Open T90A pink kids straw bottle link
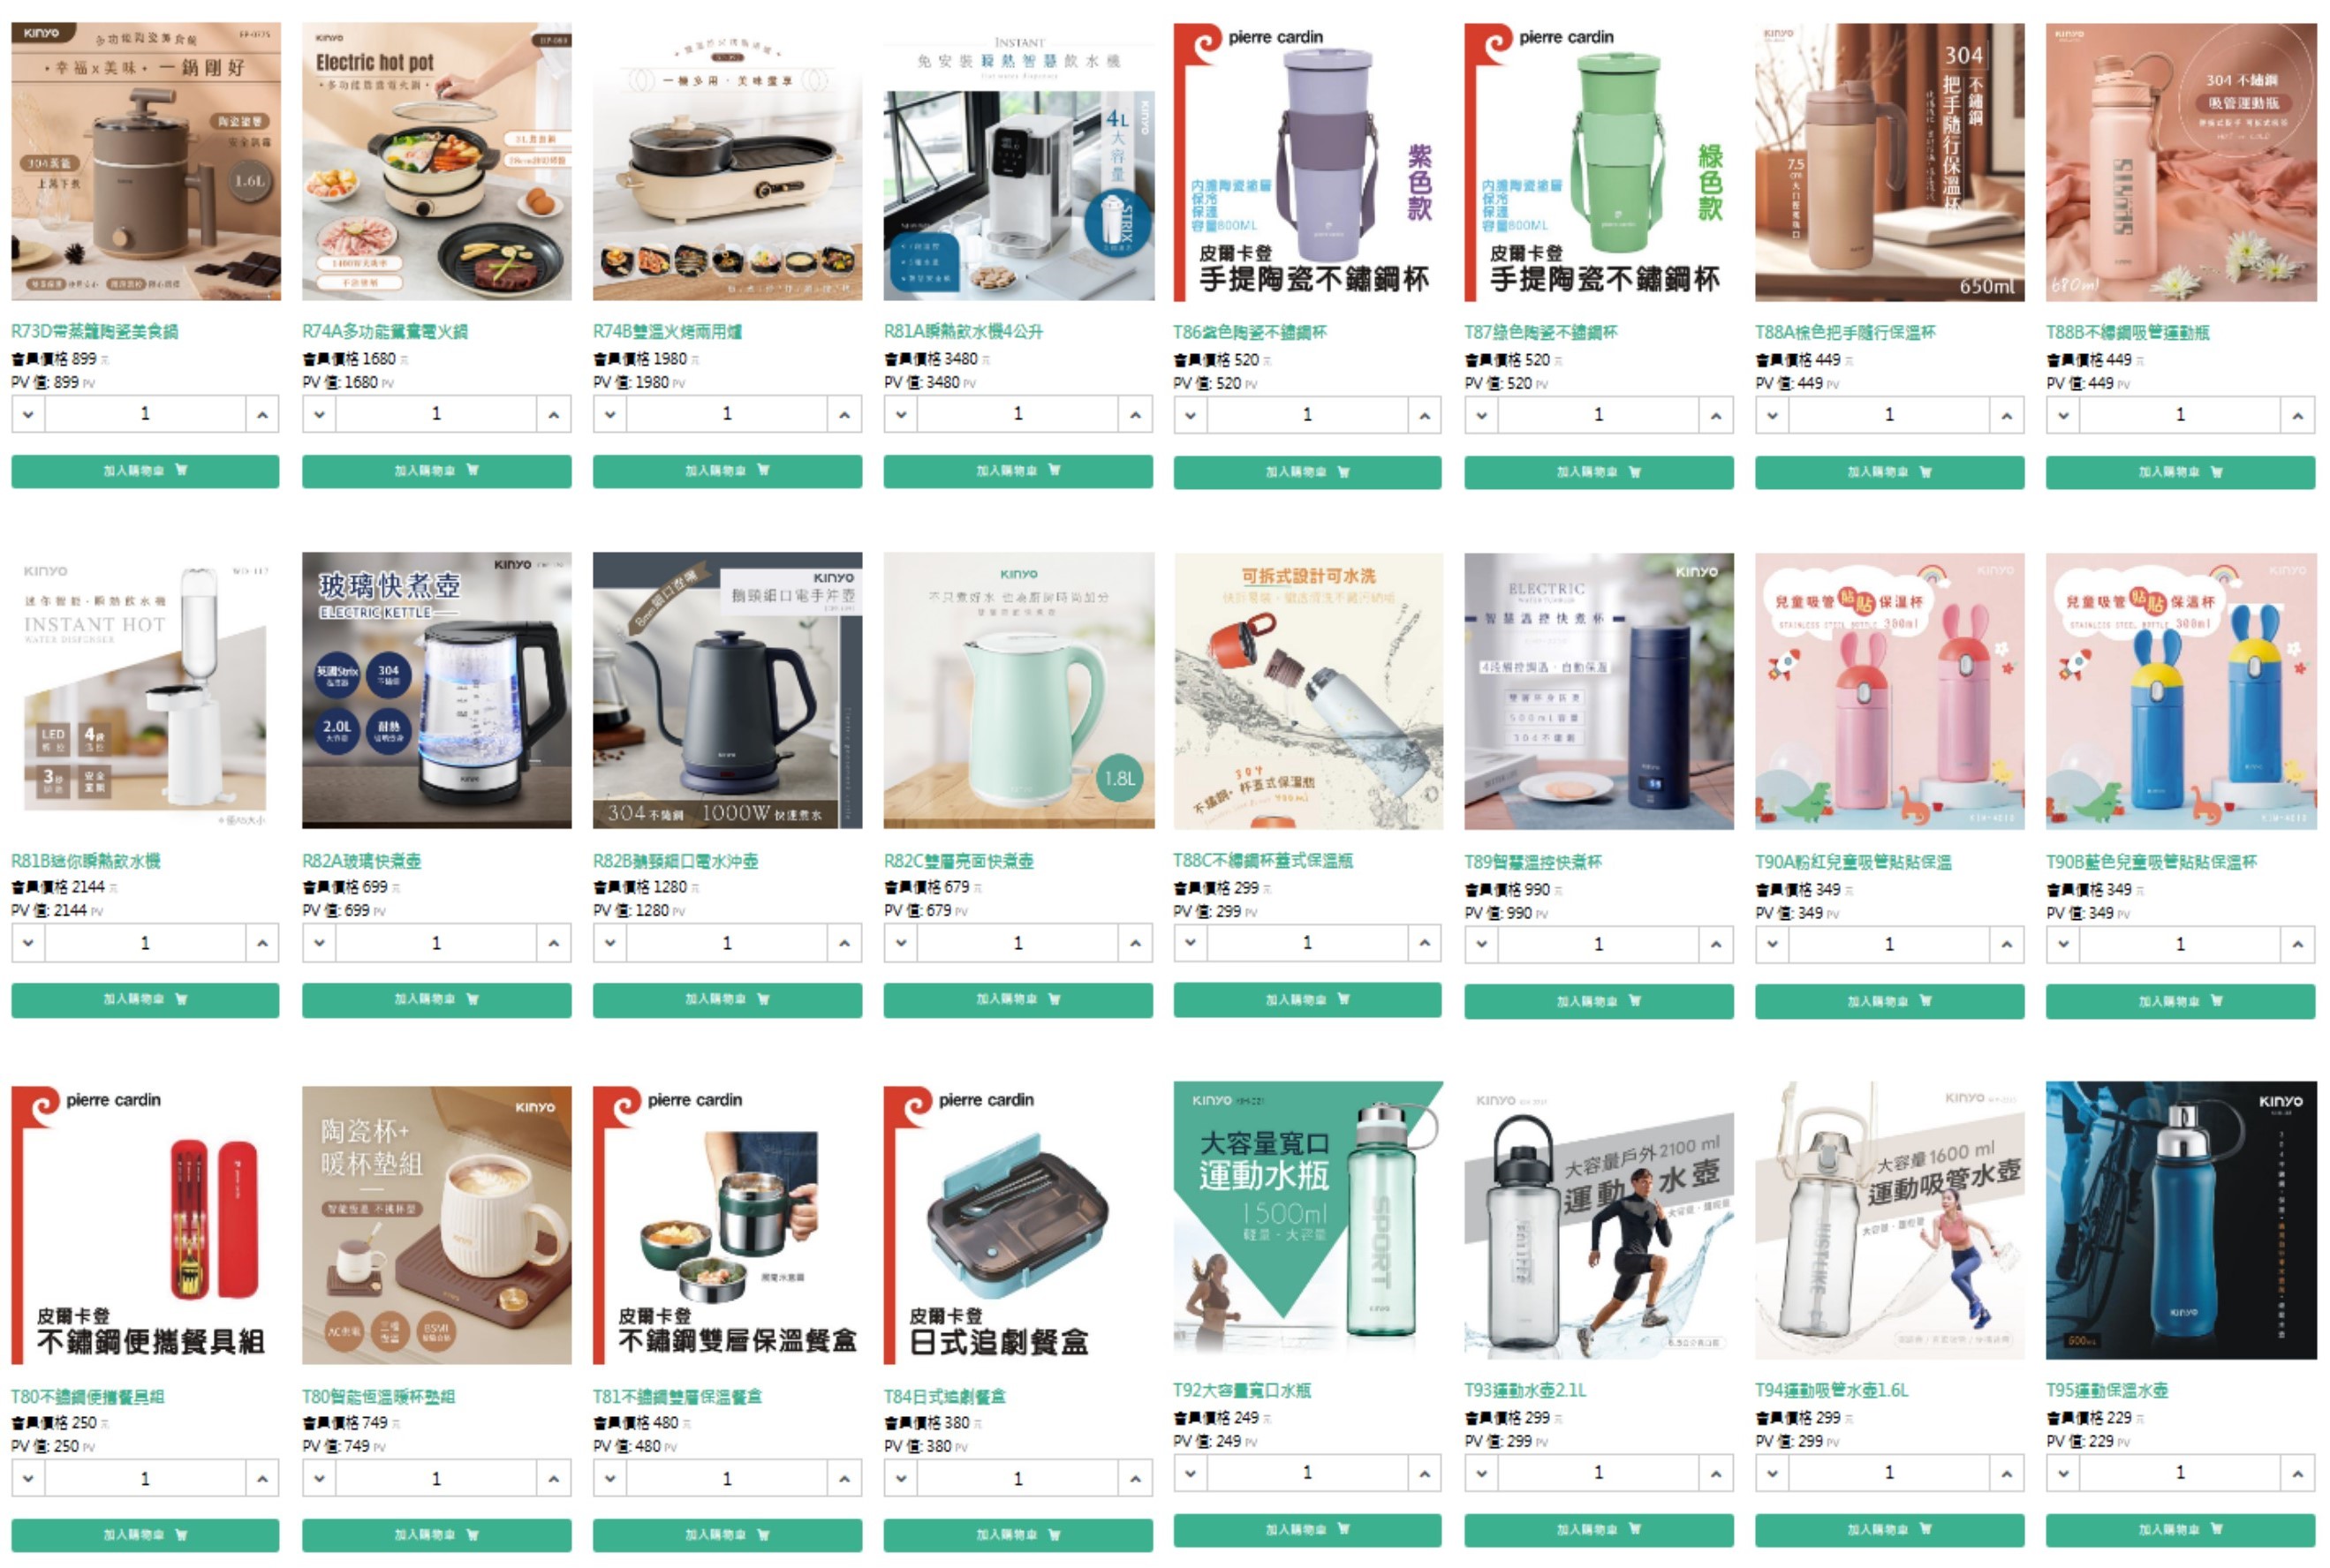The width and height of the screenshot is (2330, 1568). click(1853, 862)
